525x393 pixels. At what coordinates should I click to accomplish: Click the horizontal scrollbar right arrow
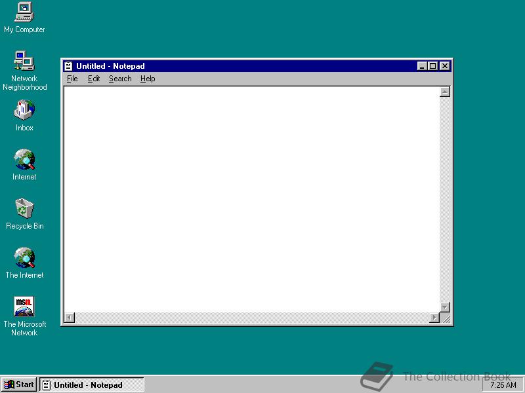tap(434, 318)
